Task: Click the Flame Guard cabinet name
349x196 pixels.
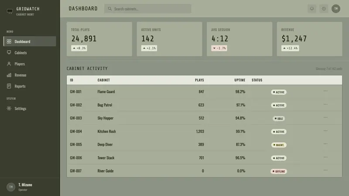Action: 106,91
